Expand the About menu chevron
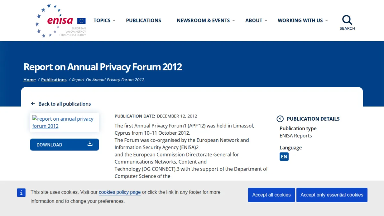 pyautogui.click(x=266, y=20)
